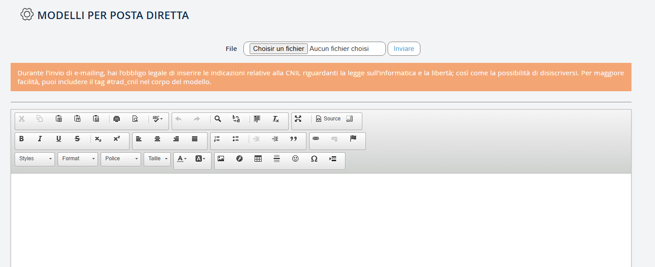Enable center text alignment
Image resolution: width=655 pixels, height=267 pixels.
(157, 139)
